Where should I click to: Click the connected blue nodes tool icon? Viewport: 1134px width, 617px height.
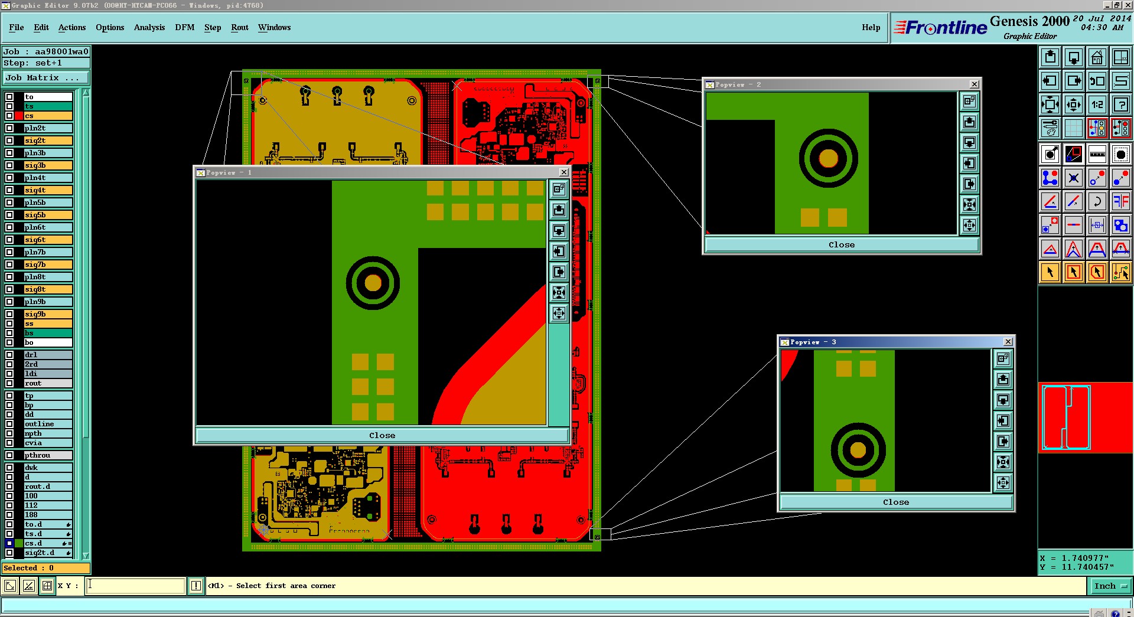coord(1050,178)
